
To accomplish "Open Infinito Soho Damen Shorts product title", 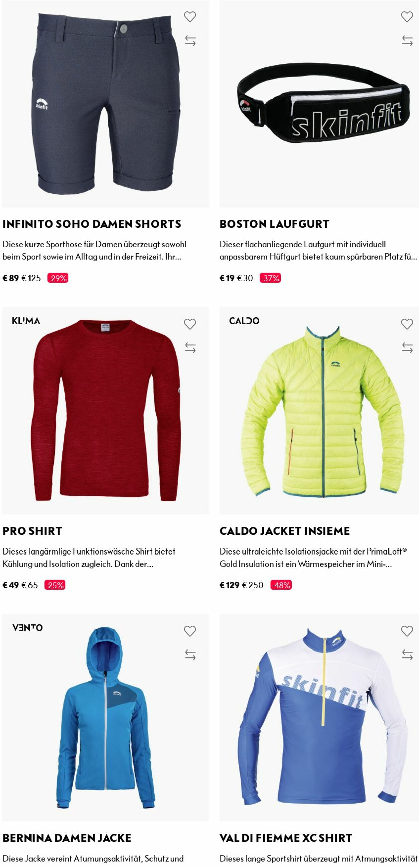I will (x=92, y=224).
